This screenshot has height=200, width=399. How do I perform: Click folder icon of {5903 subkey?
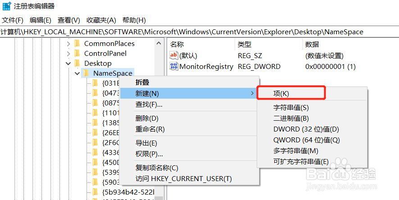point(95,182)
